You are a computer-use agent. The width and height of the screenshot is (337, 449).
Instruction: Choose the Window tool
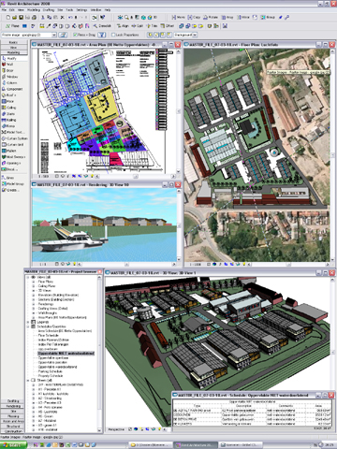(10, 77)
